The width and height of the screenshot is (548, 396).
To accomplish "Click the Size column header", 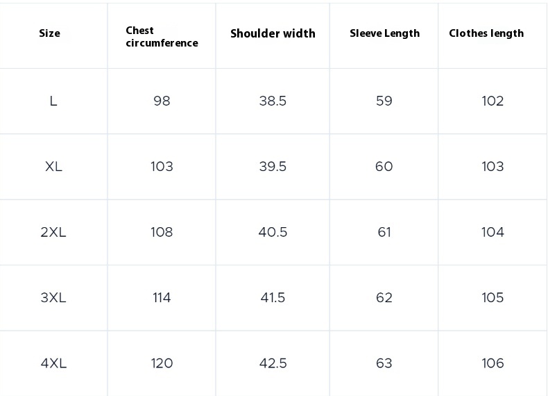I will [x=49, y=33].
